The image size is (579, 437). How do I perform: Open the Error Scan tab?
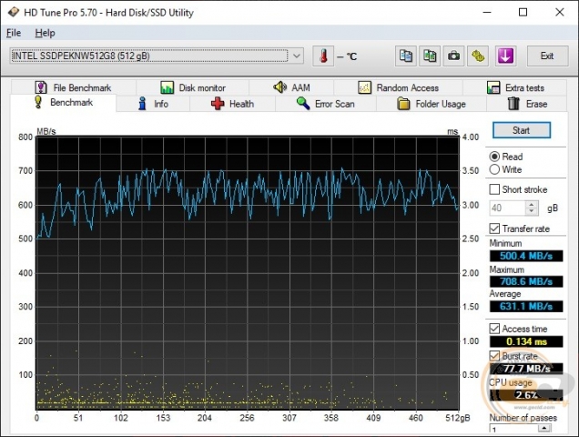326,104
